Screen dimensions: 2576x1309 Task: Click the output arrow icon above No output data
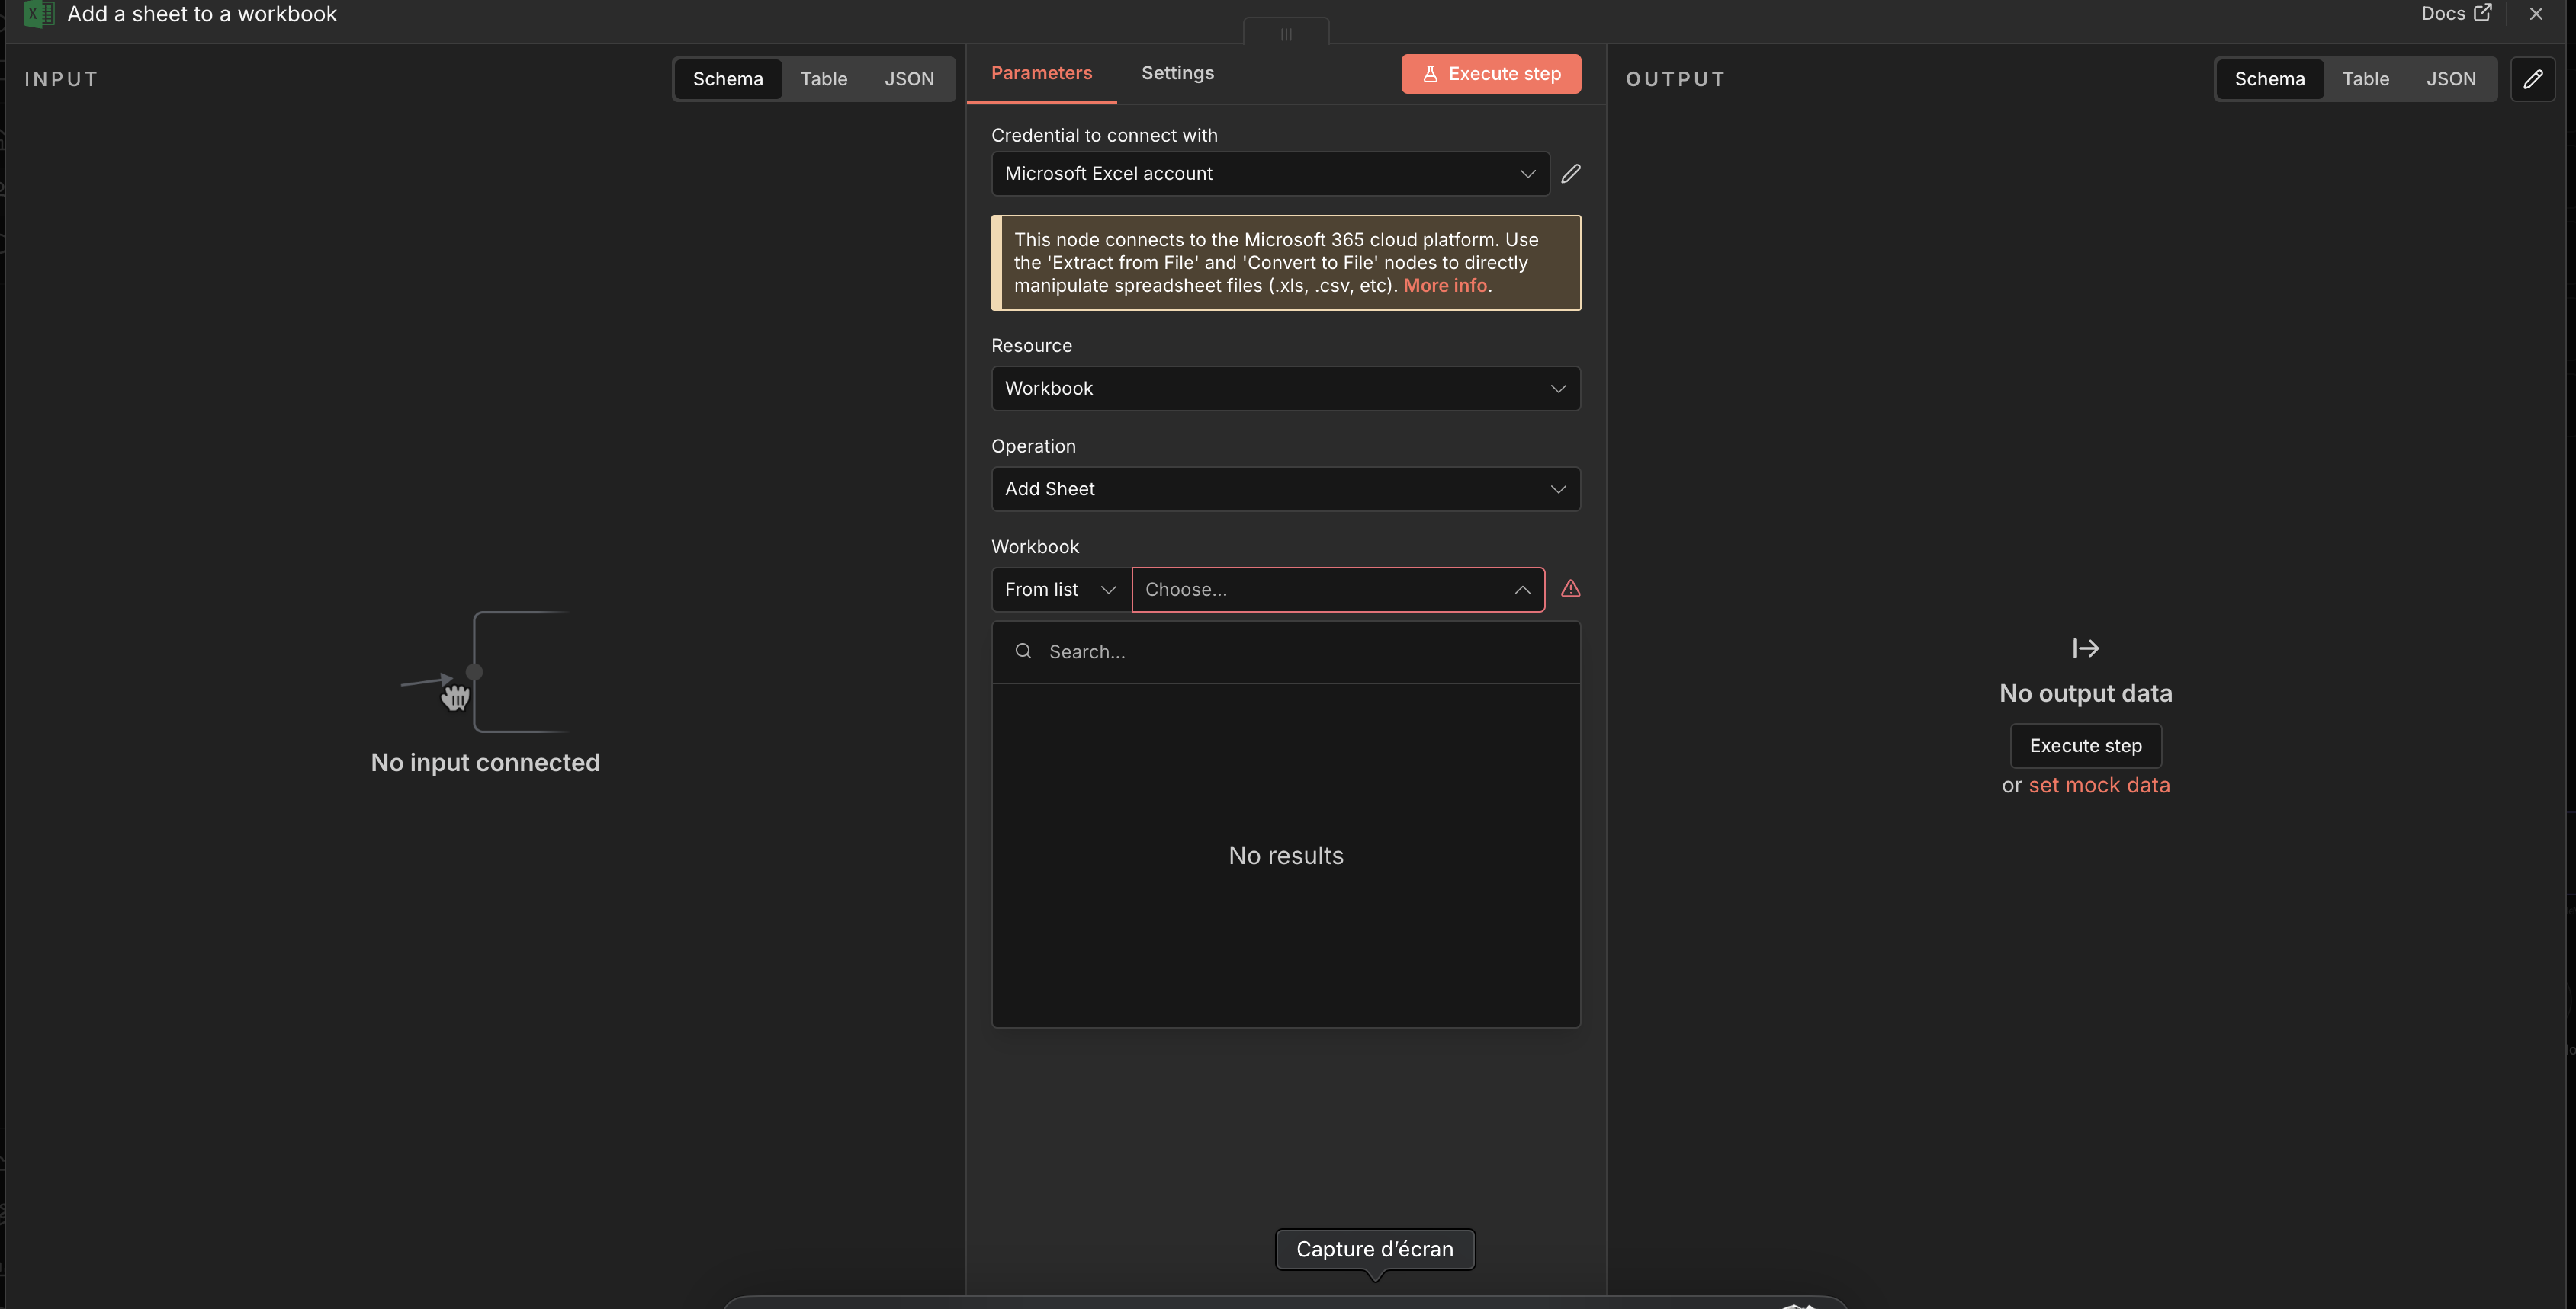tap(2085, 648)
